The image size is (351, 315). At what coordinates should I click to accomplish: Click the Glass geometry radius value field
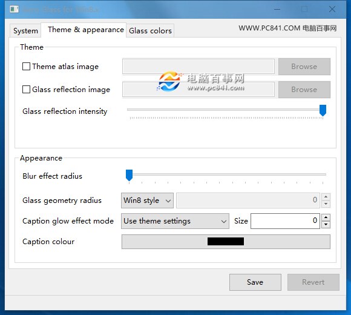pos(248,201)
